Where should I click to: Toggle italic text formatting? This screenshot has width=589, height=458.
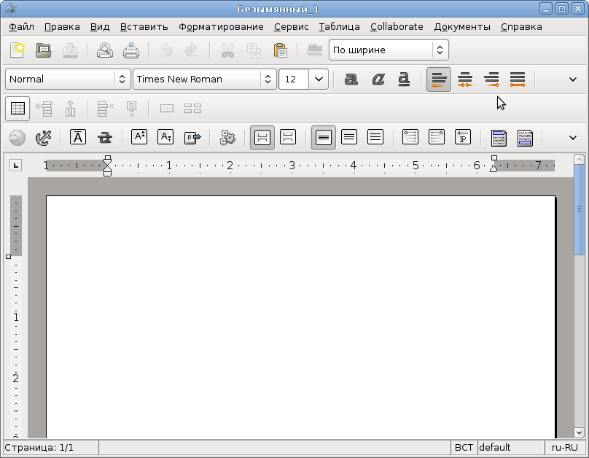click(378, 79)
